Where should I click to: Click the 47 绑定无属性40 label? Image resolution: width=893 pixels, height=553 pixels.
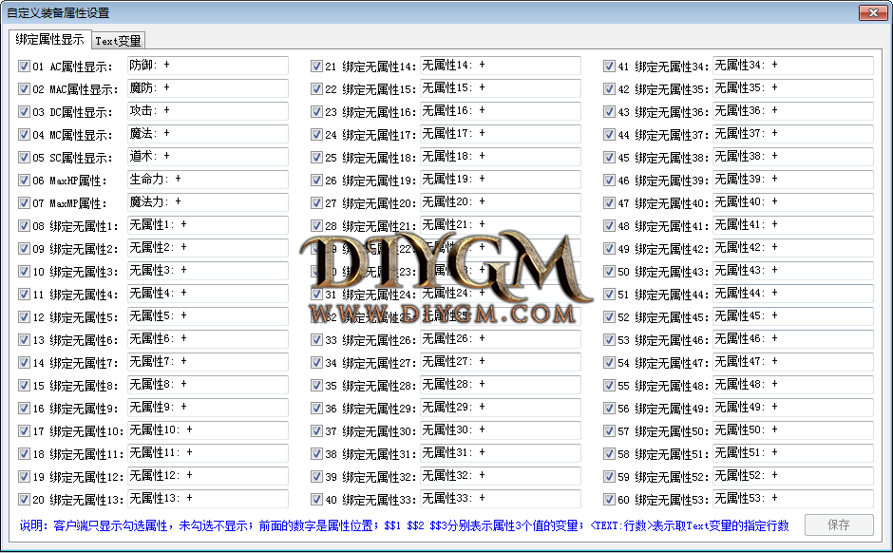(663, 203)
